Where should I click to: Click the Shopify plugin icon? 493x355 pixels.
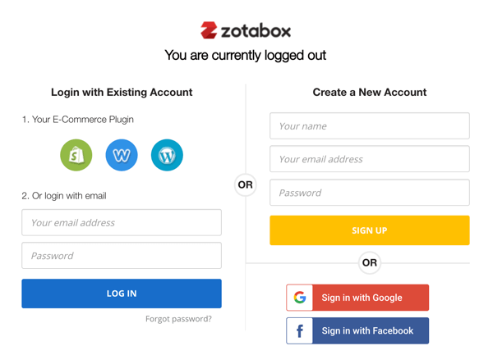76,155
